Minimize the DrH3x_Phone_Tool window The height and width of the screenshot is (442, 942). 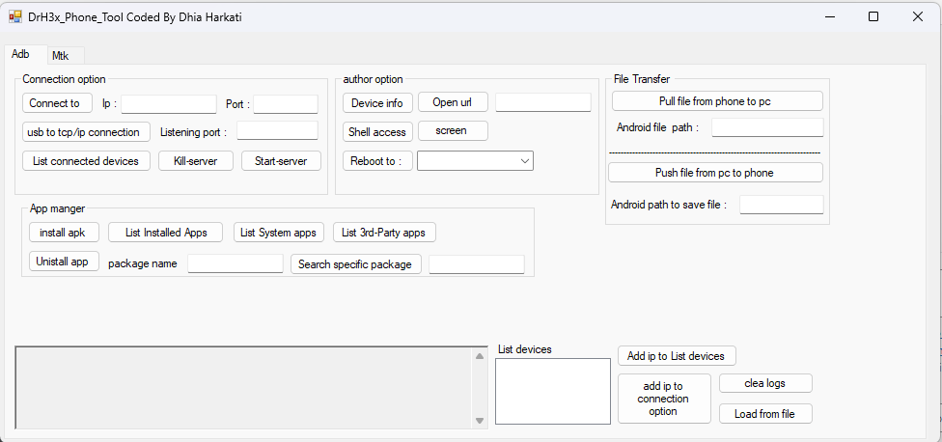[830, 16]
